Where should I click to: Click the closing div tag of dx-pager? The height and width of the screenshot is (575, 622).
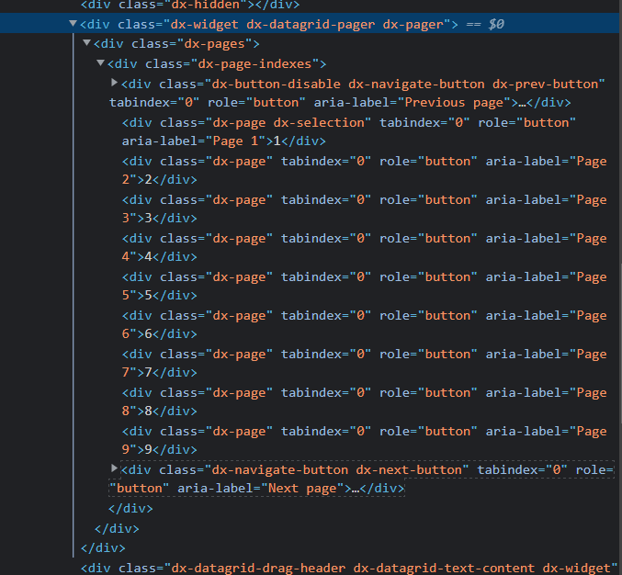[x=103, y=548]
